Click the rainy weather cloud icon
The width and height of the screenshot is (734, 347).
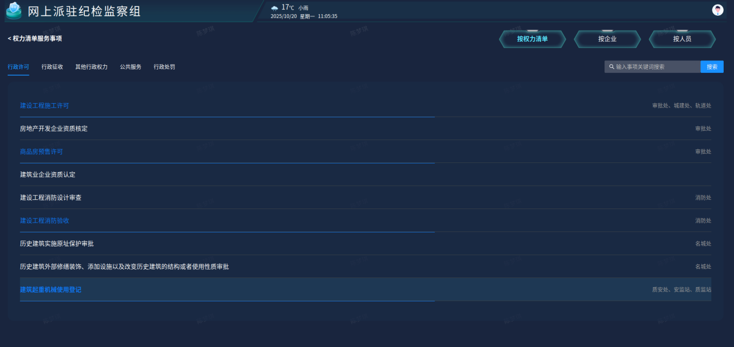pyautogui.click(x=275, y=8)
